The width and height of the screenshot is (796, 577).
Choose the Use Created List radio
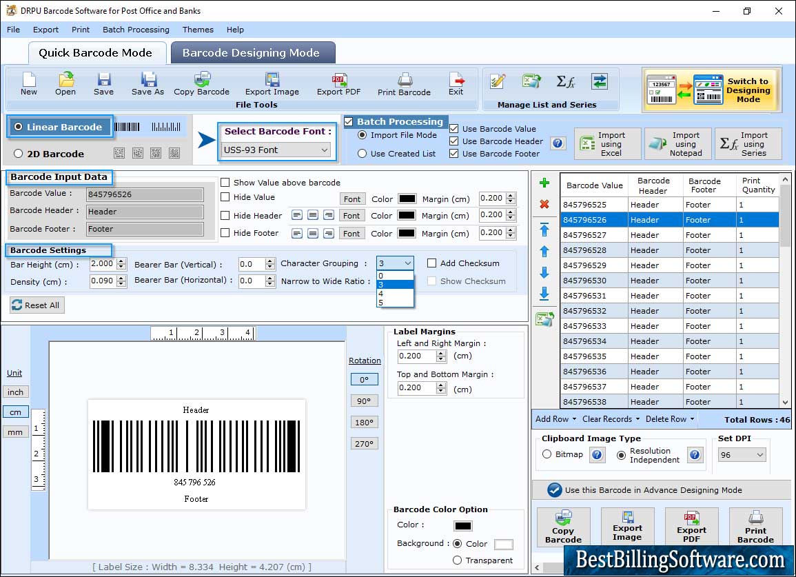(362, 154)
